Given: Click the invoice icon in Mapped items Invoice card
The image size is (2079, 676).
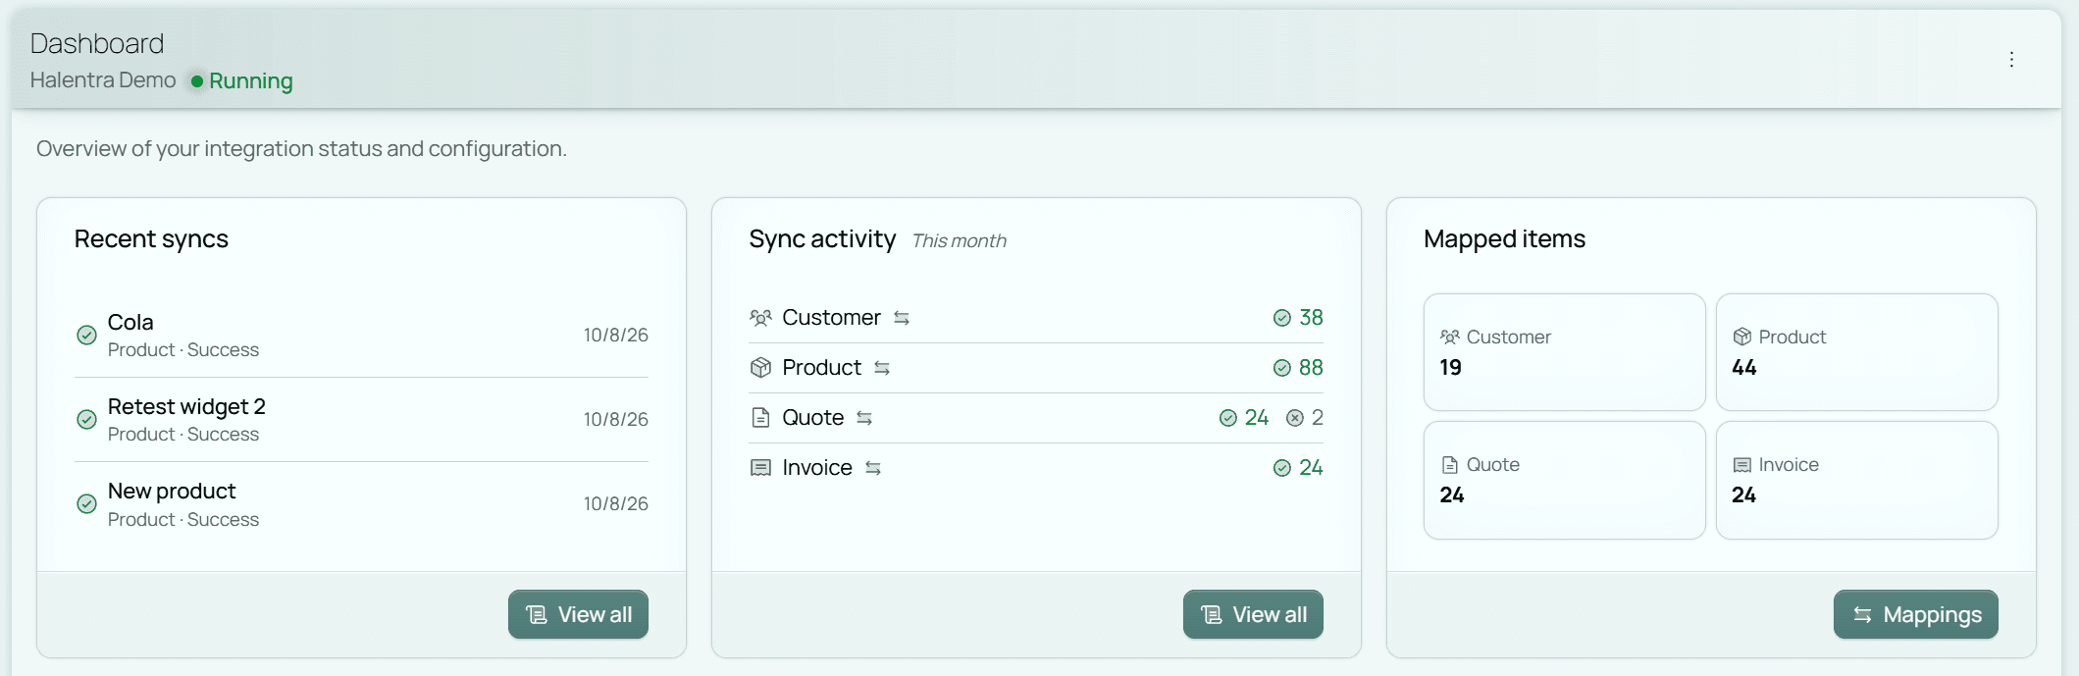Looking at the screenshot, I should [1742, 465].
